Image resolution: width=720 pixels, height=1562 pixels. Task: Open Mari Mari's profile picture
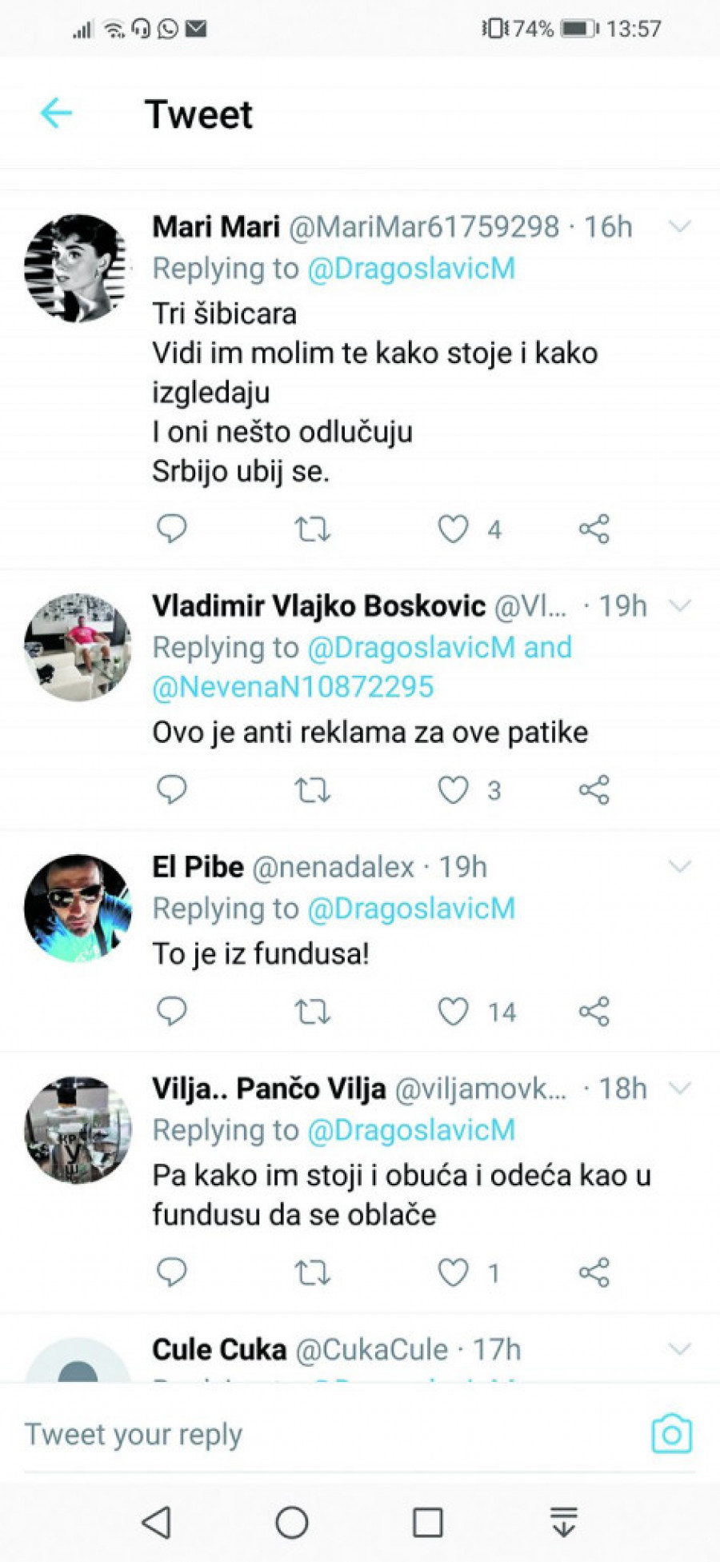[77, 269]
